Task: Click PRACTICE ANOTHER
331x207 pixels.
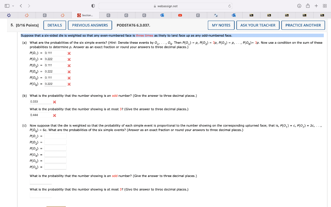Action: (x=303, y=25)
